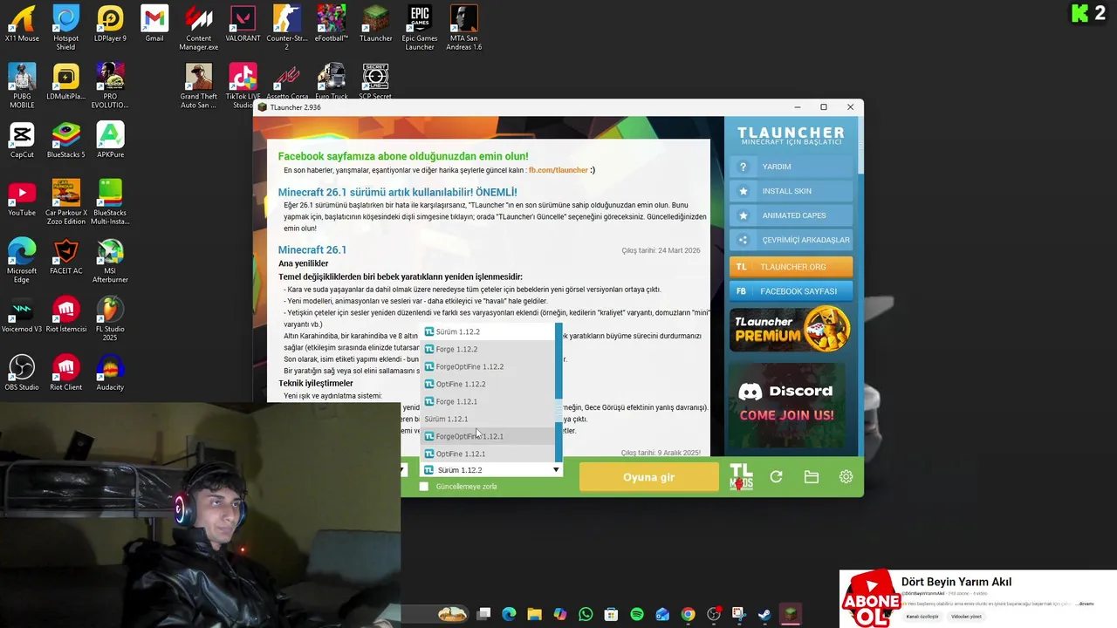
Task: Choose OptiFine 1.12.1 from the version list
Action: pos(488,454)
